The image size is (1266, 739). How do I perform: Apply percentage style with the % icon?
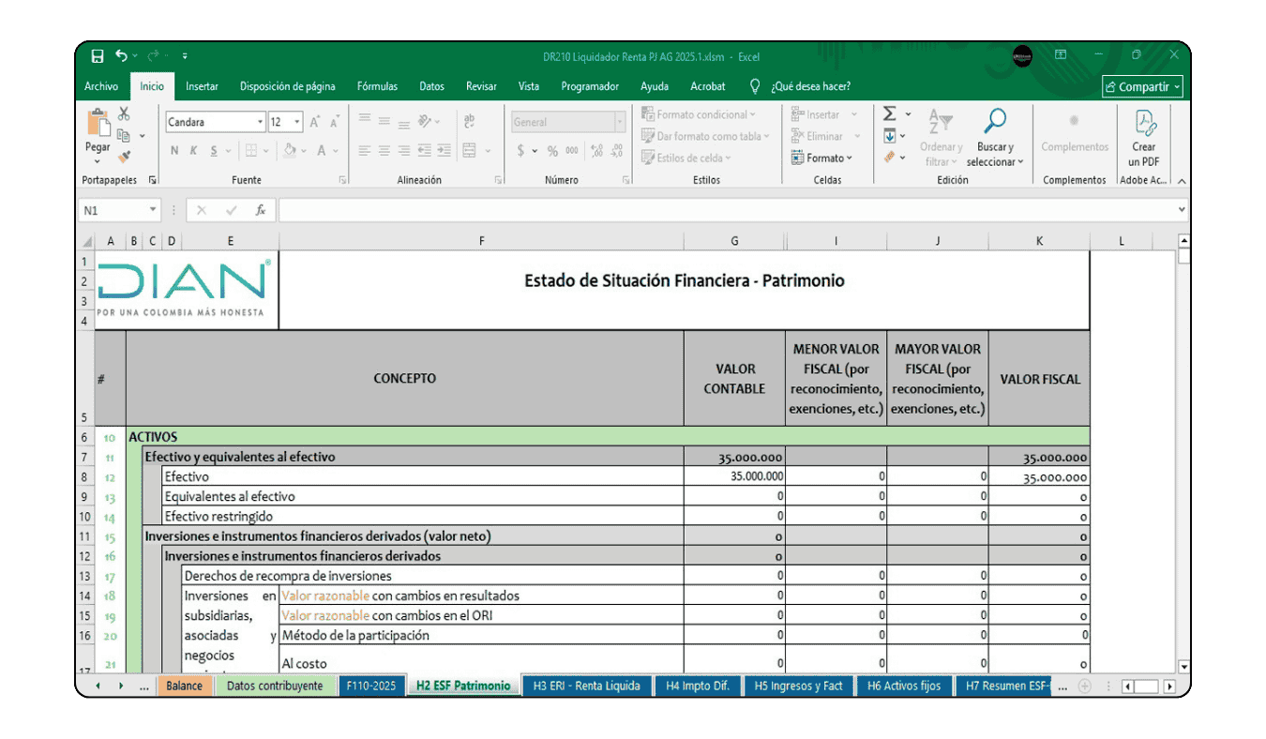[x=552, y=150]
